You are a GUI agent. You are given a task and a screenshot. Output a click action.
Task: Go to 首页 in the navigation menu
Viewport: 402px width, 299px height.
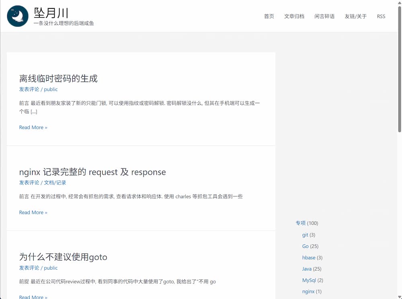pyautogui.click(x=269, y=16)
